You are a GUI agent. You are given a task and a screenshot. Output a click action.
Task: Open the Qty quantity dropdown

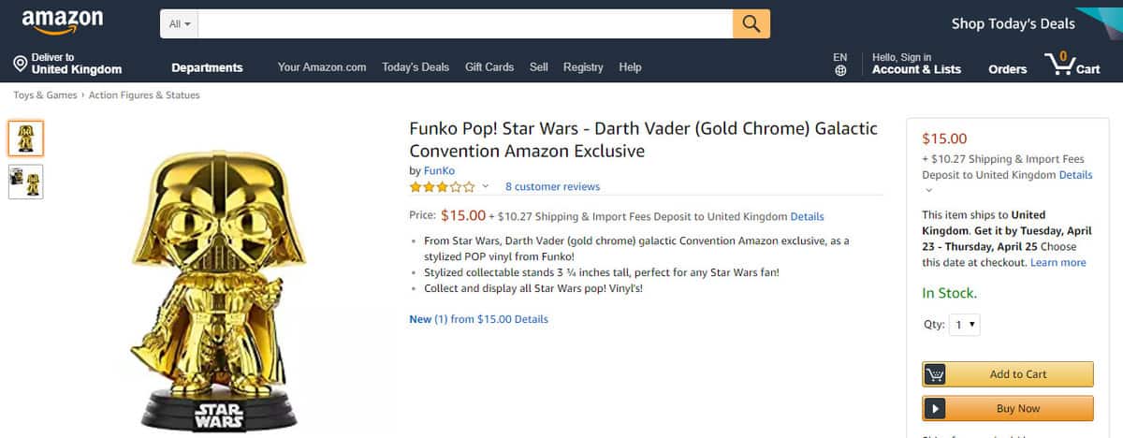point(965,325)
